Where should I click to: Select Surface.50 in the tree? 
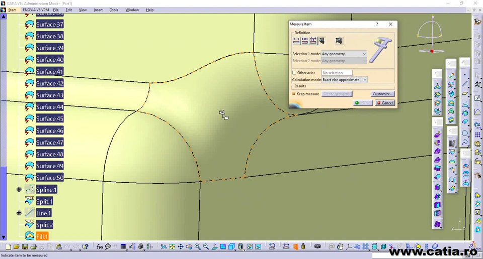(49, 178)
